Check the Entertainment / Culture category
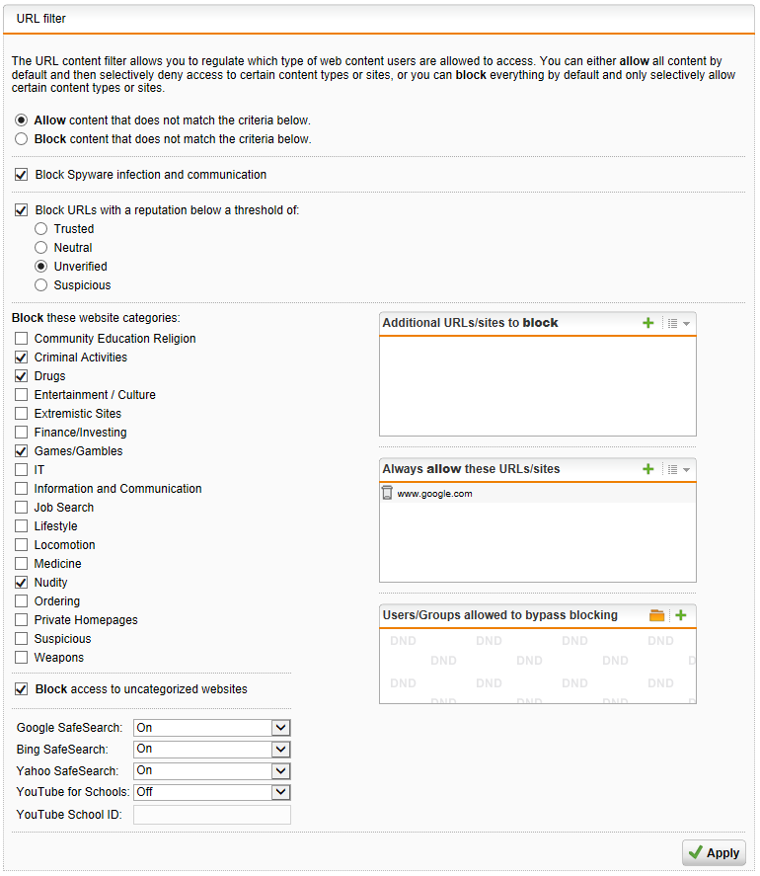760x876 pixels. coord(21,394)
